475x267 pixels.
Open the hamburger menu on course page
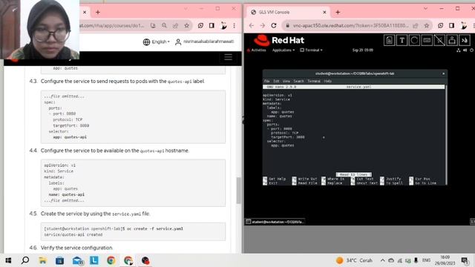(x=228, y=57)
